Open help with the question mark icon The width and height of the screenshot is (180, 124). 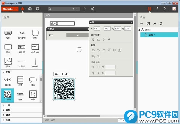[164, 9]
